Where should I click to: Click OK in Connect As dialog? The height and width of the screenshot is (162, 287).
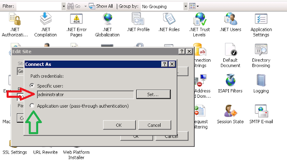click(119, 125)
